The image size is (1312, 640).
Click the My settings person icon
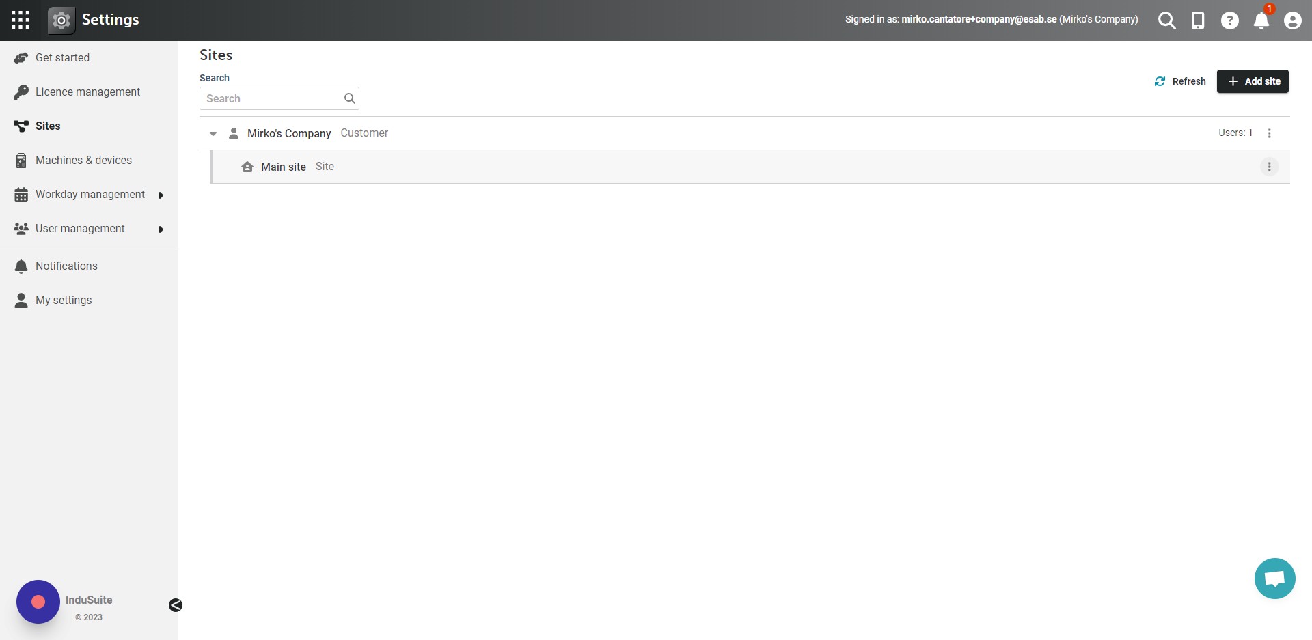pyautogui.click(x=21, y=301)
